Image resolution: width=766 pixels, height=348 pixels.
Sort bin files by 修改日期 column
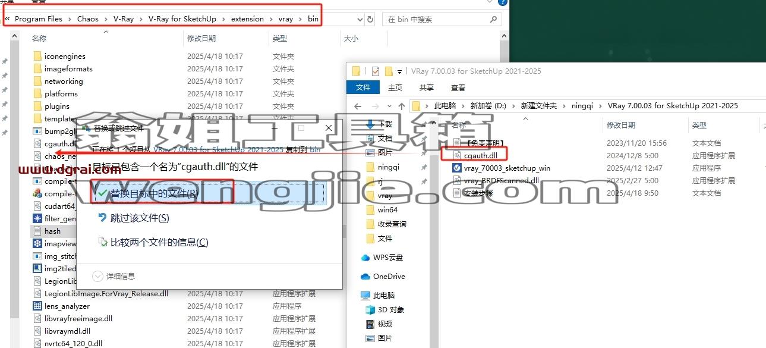tap(202, 38)
